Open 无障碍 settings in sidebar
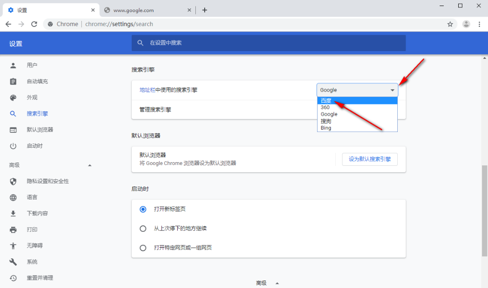The height and width of the screenshot is (288, 488). point(34,246)
